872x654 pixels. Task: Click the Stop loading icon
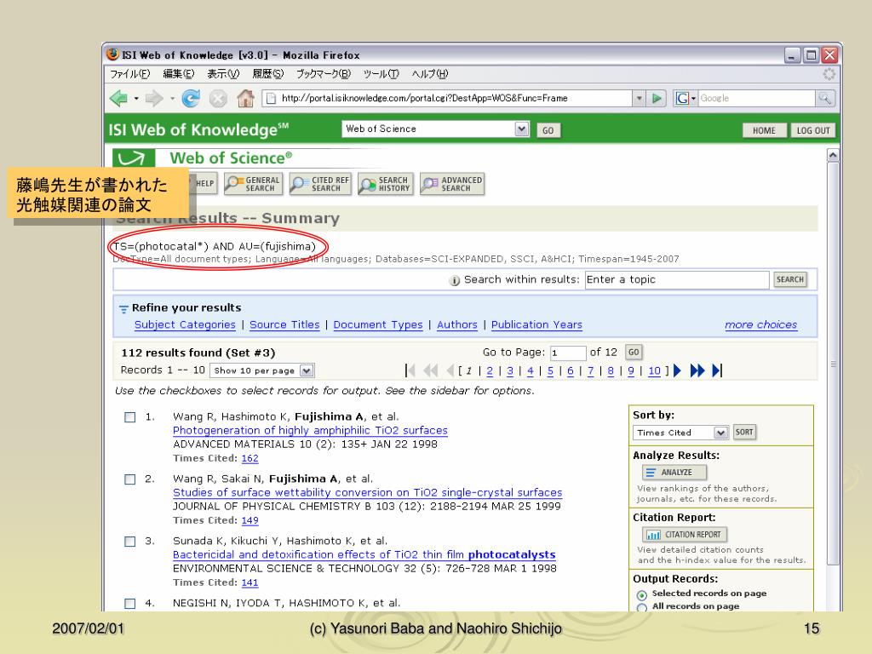(x=218, y=99)
